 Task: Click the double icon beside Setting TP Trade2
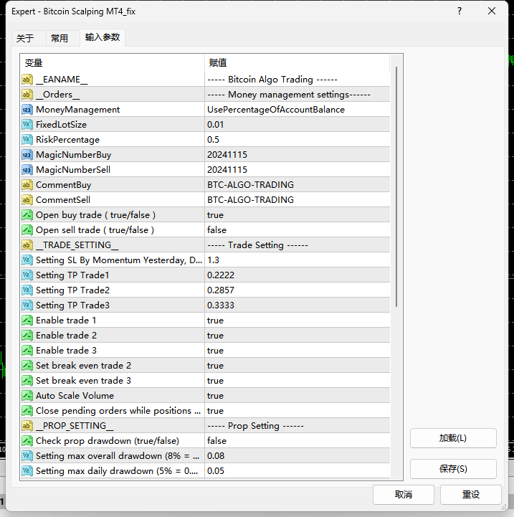pyautogui.click(x=27, y=290)
